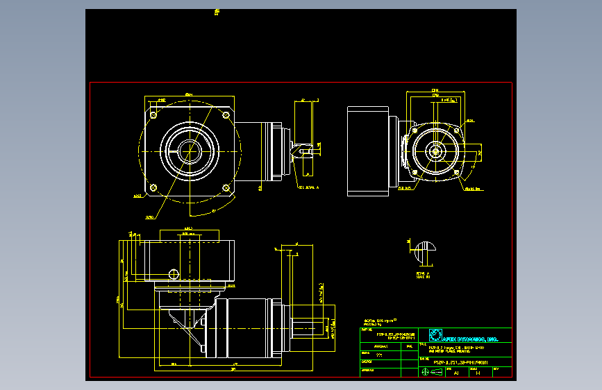This screenshot has width=602, height=390.
Task: Click the hatched shaft end section in top-left view
Action: [x=301, y=151]
